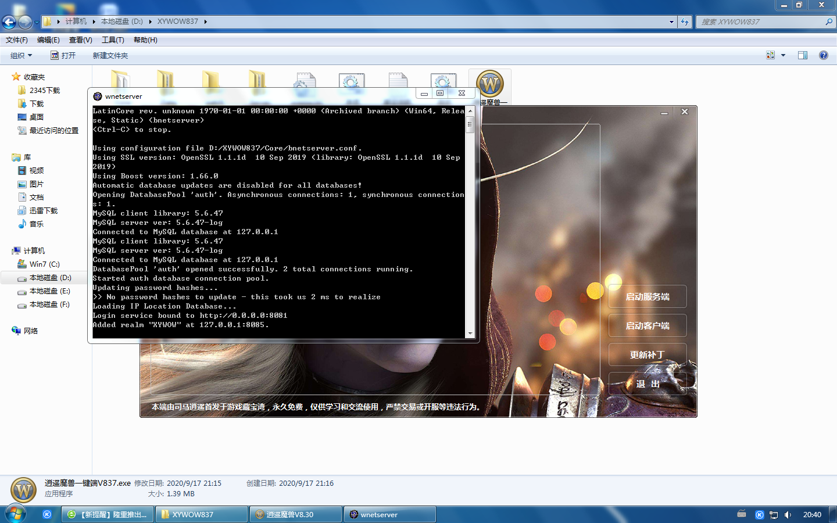Open the 组织 dropdown in the toolbar

pos(21,56)
